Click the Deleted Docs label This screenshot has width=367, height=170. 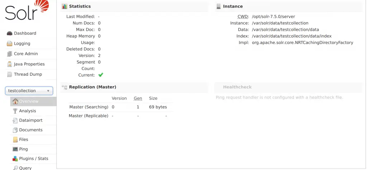pos(81,49)
